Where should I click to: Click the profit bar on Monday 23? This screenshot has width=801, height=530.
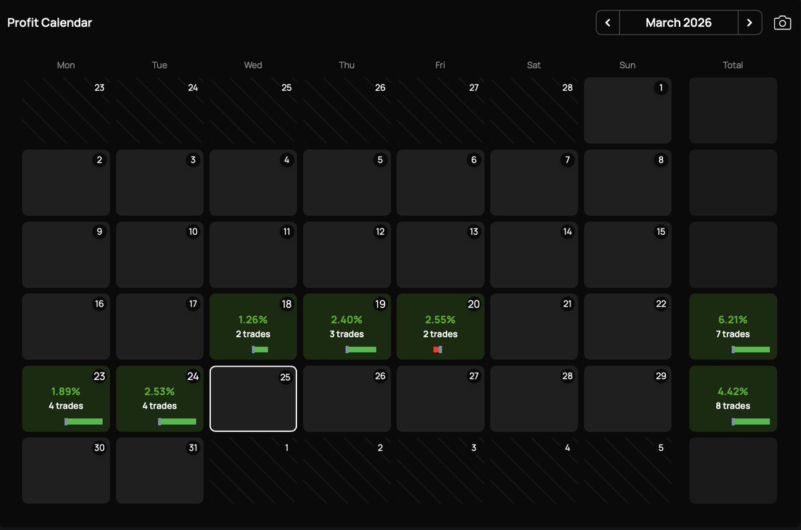pyautogui.click(x=83, y=421)
